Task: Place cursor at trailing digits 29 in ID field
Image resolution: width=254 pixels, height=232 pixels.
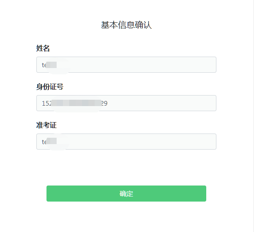Action: (x=104, y=104)
